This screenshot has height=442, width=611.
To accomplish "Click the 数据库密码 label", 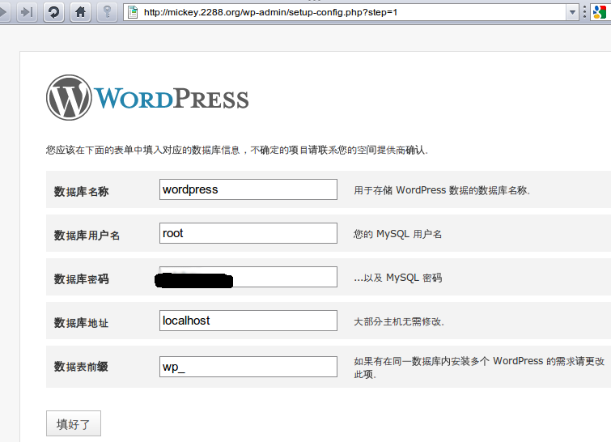I will click(81, 278).
